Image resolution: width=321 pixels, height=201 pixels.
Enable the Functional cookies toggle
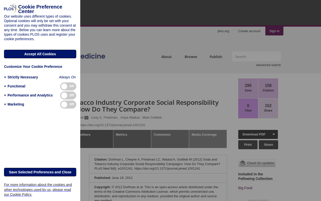pyautogui.click(x=68, y=86)
